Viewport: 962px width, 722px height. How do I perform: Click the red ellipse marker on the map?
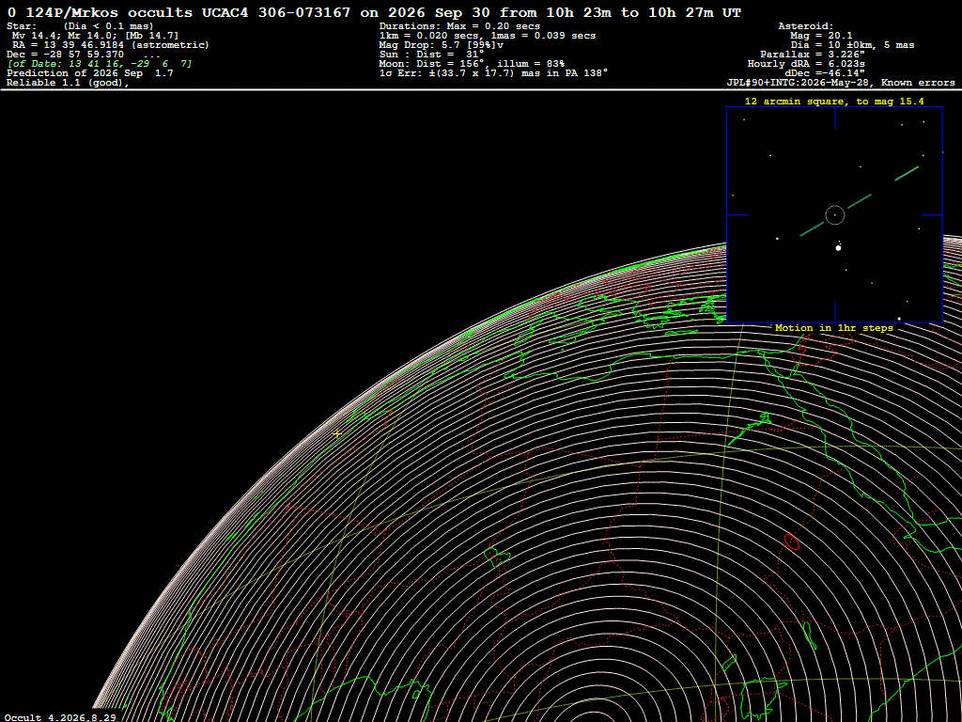[x=792, y=541]
